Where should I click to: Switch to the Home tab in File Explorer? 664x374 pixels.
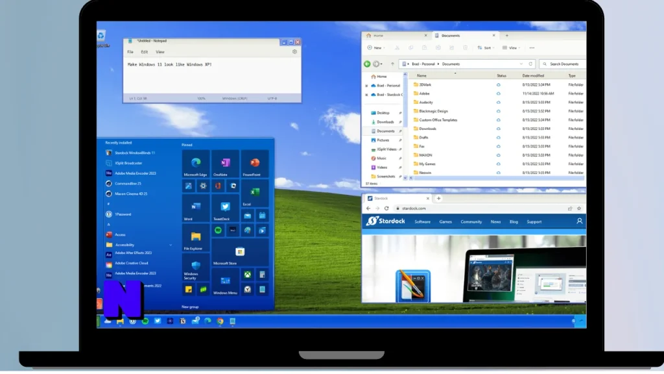point(396,36)
